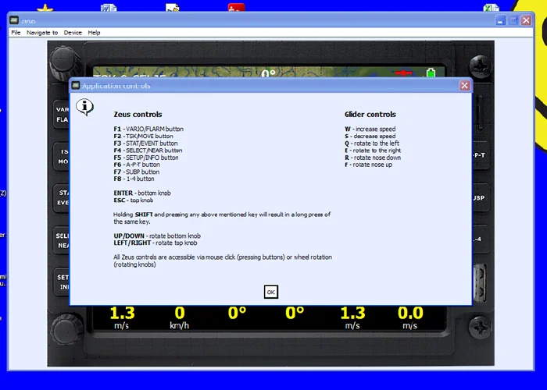Click the info speech-bubble icon in dialog
The height and width of the screenshot is (390, 547).
click(84, 107)
